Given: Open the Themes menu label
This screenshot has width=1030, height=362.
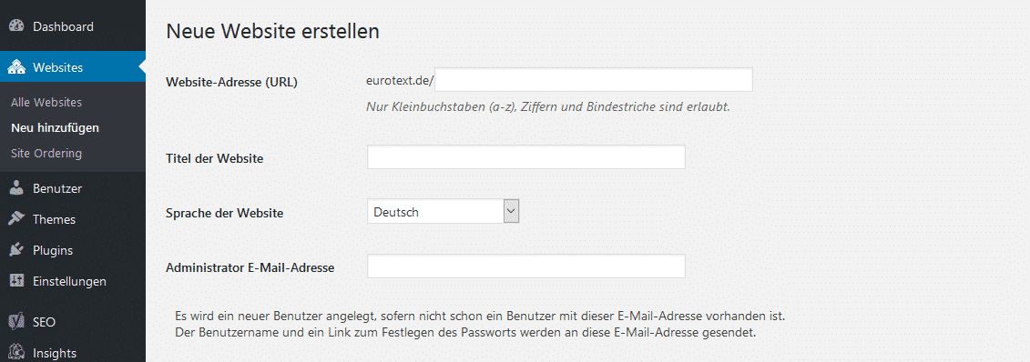Looking at the screenshot, I should click(x=54, y=220).
